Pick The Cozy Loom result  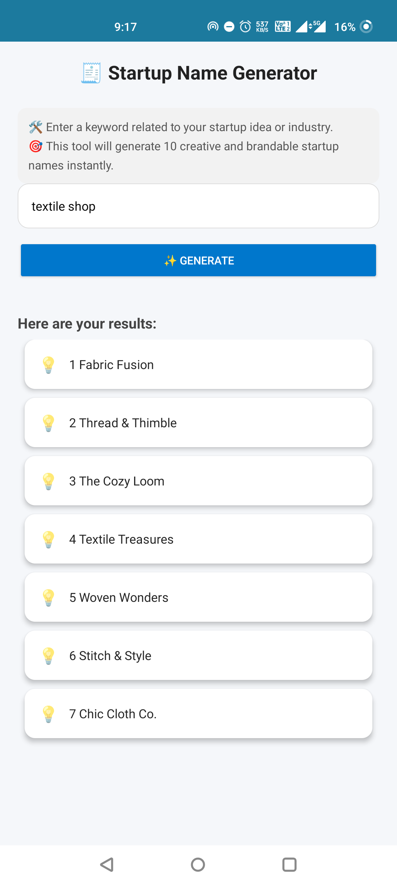click(x=198, y=481)
